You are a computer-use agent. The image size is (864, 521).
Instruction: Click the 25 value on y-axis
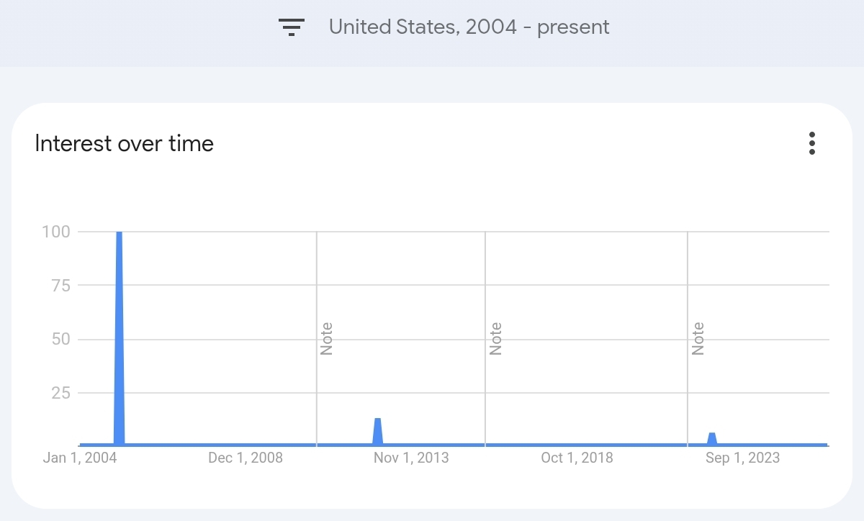pyautogui.click(x=60, y=393)
